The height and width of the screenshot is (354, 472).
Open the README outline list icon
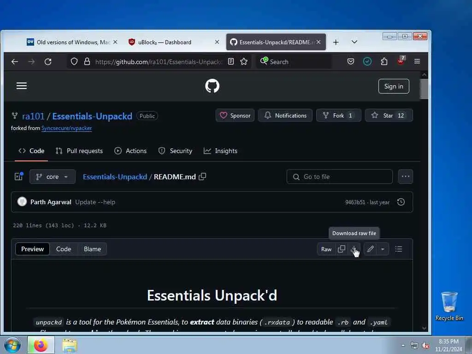tap(399, 249)
